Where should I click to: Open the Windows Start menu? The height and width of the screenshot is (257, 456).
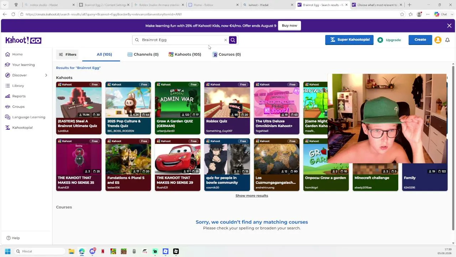[7, 251]
